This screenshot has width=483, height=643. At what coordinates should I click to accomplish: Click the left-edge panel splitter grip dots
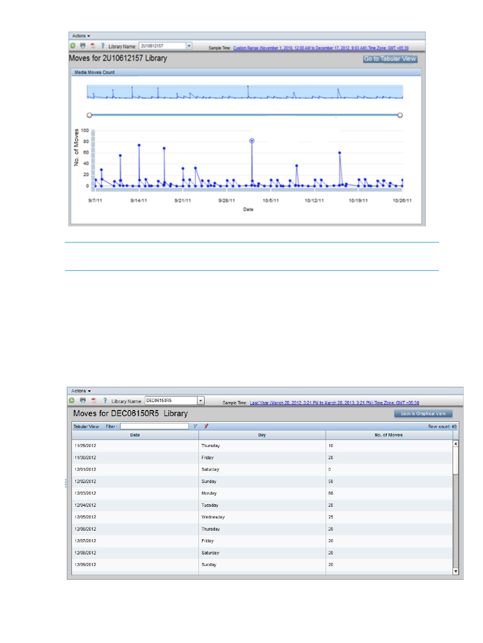(66, 484)
